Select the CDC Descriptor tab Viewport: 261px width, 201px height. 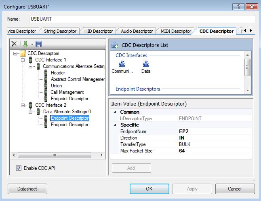(217, 31)
